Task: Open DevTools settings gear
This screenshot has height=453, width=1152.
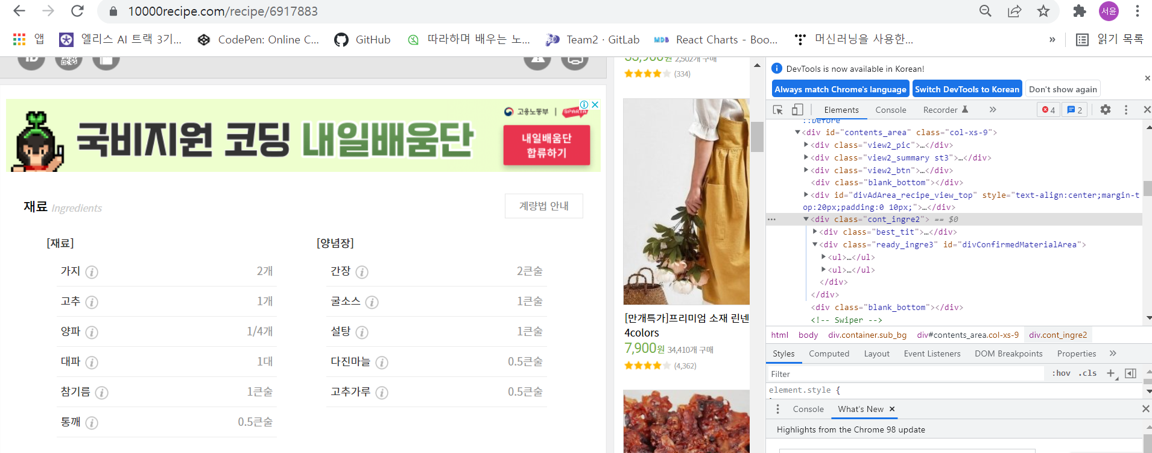Action: (1106, 110)
